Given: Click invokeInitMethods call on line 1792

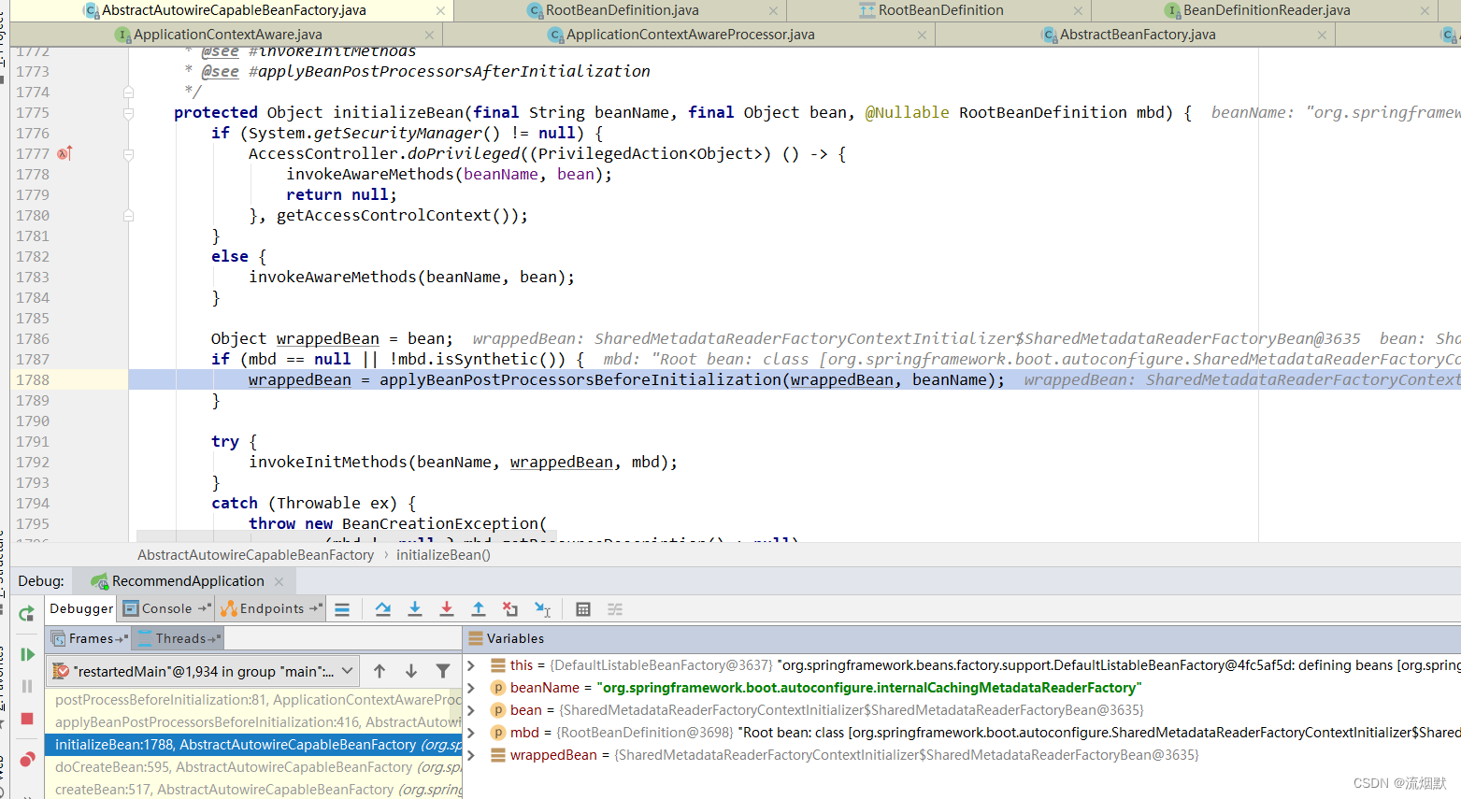Looking at the screenshot, I should pos(327,463).
